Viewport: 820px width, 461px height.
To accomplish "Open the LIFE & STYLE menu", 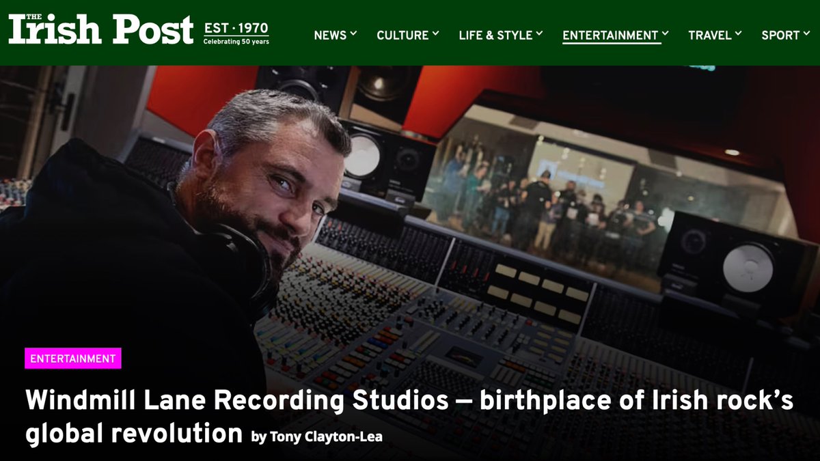I will [x=495, y=35].
